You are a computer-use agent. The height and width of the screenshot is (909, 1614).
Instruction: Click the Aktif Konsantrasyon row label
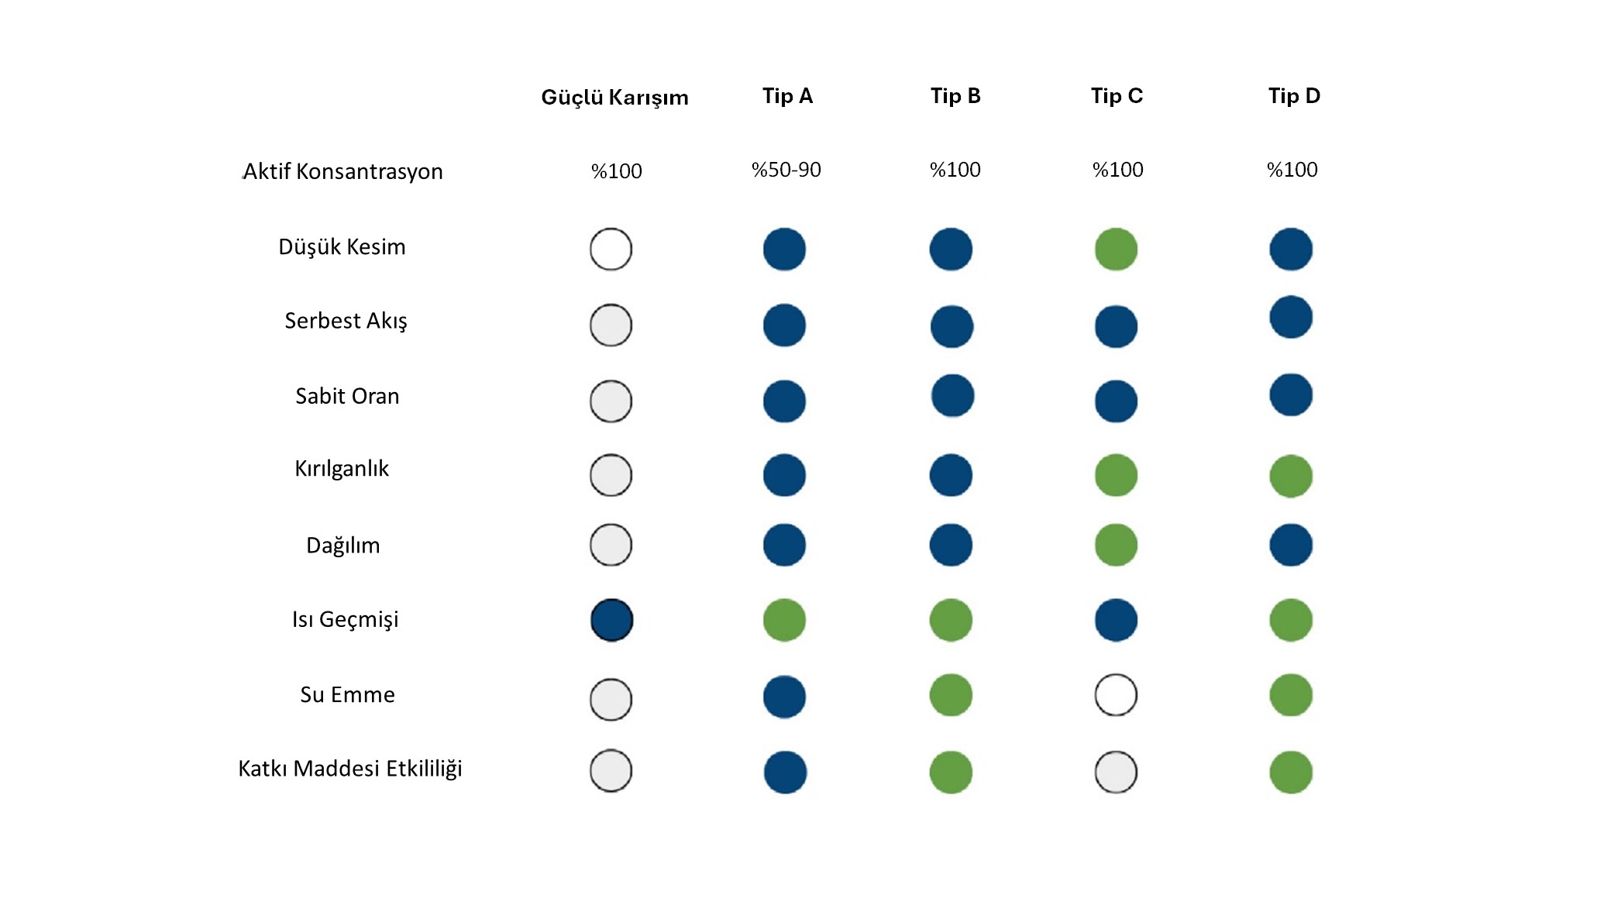(x=342, y=171)
